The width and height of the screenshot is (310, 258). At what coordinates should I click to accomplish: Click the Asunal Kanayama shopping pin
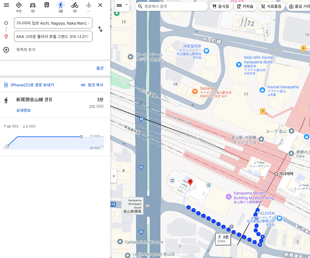(262, 90)
